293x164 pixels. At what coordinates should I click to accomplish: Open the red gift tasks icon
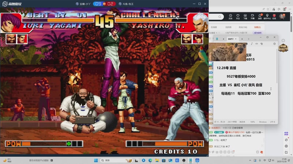pyautogui.click(x=274, y=16)
